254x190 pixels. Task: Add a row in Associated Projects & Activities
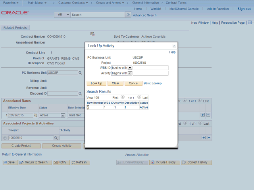[204, 138]
